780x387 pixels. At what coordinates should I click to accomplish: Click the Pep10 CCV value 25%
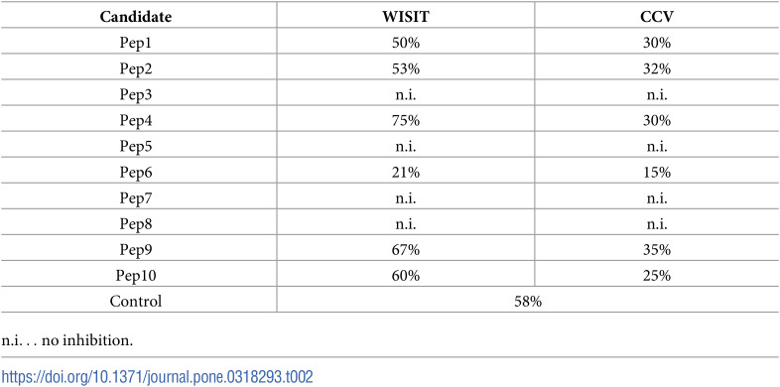pyautogui.click(x=657, y=276)
